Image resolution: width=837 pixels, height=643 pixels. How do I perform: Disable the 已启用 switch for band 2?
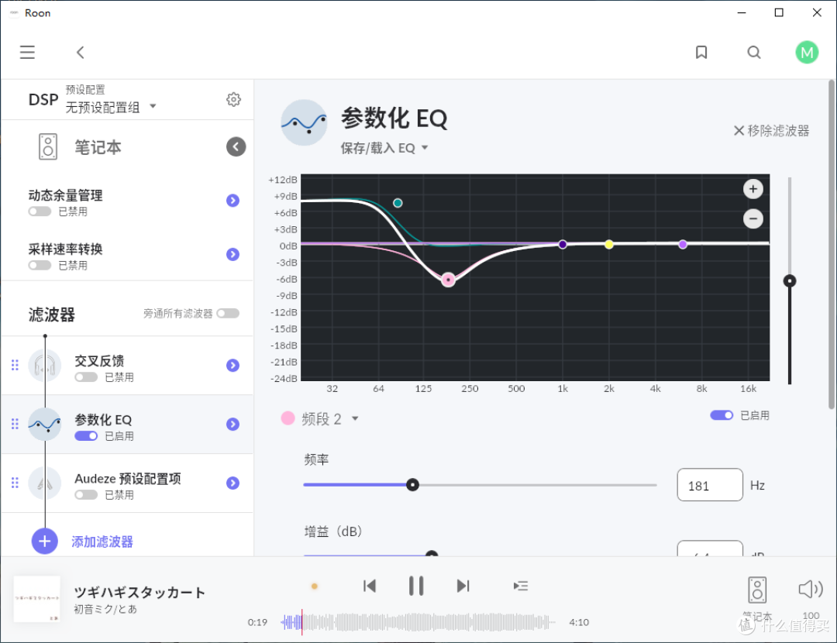[721, 414]
